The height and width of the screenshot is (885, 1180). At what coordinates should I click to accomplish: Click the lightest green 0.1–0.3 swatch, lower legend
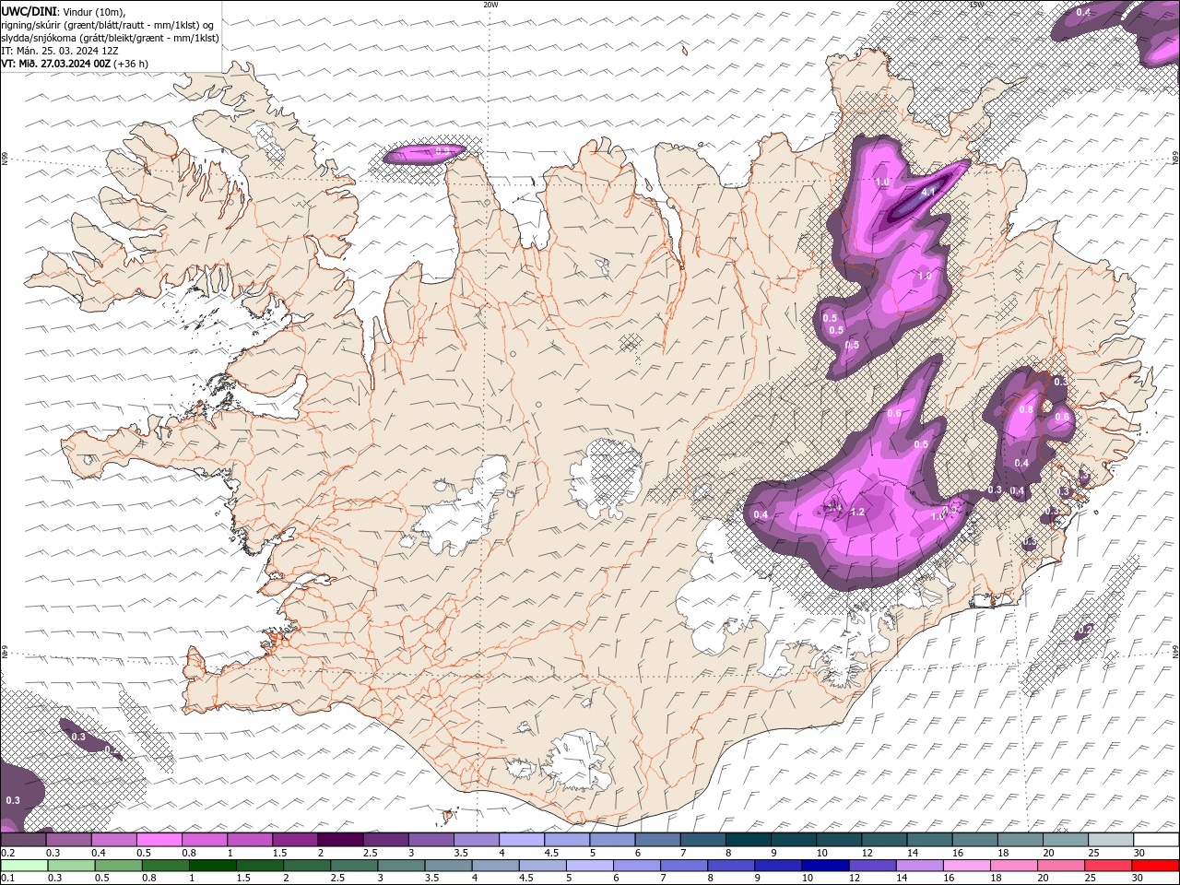coord(24,866)
